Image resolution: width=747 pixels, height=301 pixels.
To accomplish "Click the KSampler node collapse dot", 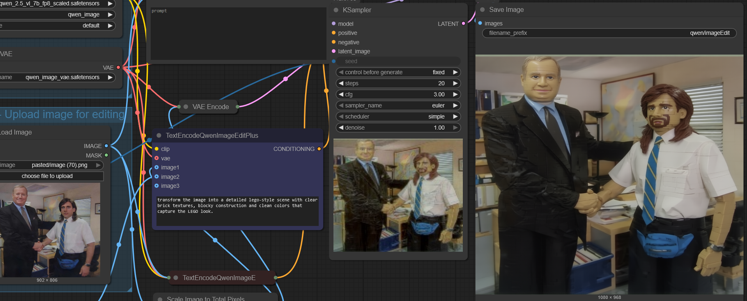I will click(336, 10).
